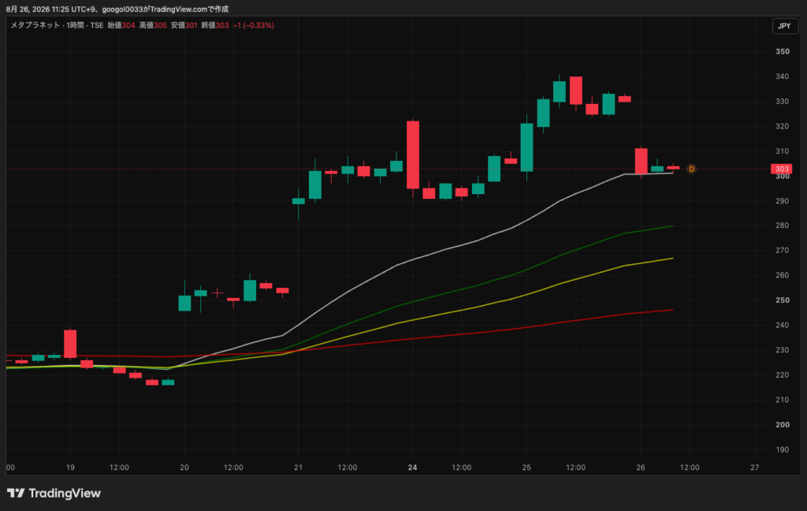This screenshot has height=511, width=807.
Task: Click the メタプラネット symbol title
Action: pyautogui.click(x=35, y=25)
